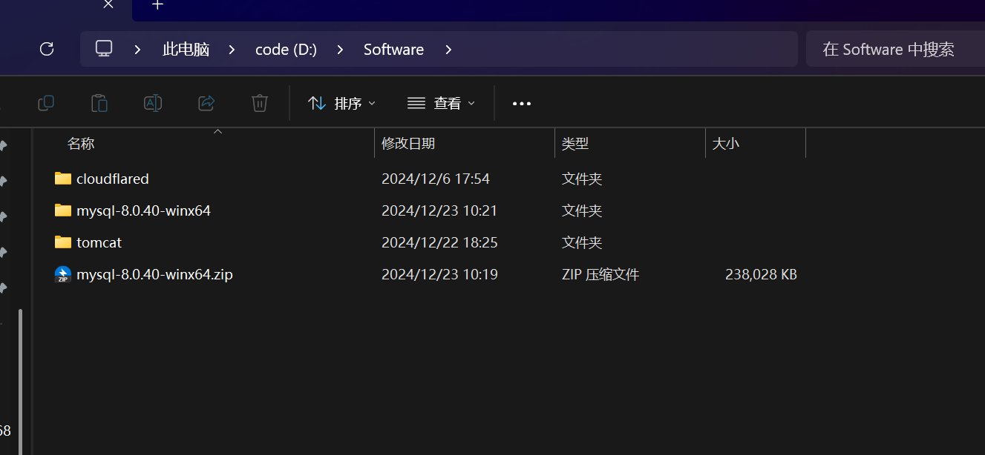Select the mysql-8.0.40-winx64.zip file icon

click(x=63, y=275)
